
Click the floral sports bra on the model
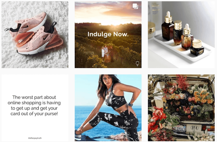115,101
